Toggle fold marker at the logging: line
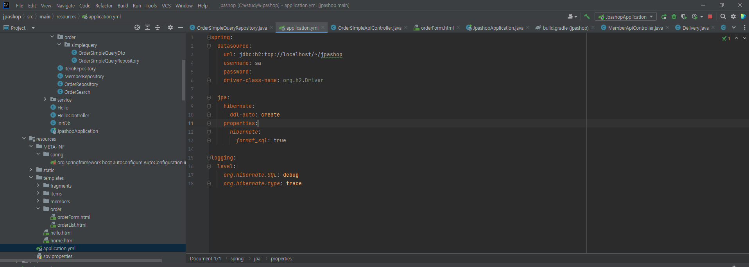The image size is (749, 267). 209,158
